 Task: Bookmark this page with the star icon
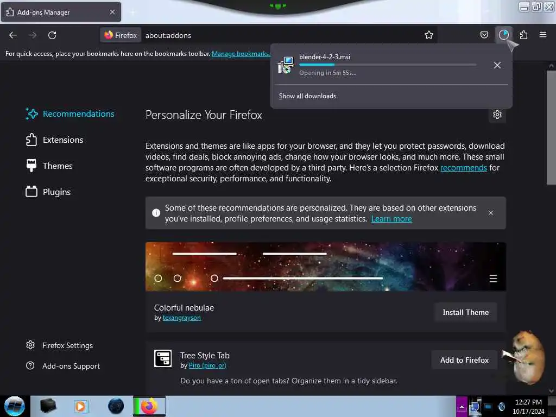pyautogui.click(x=429, y=35)
